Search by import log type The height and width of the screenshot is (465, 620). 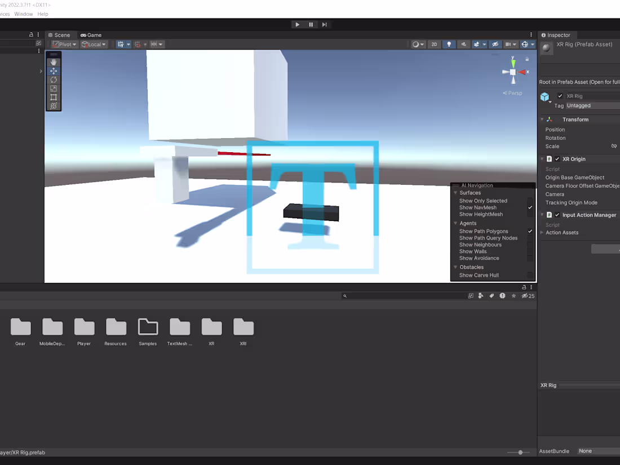coord(502,296)
